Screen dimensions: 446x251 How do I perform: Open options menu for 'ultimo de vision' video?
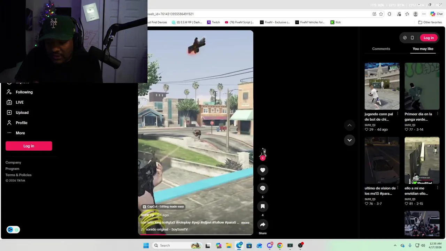(398, 188)
